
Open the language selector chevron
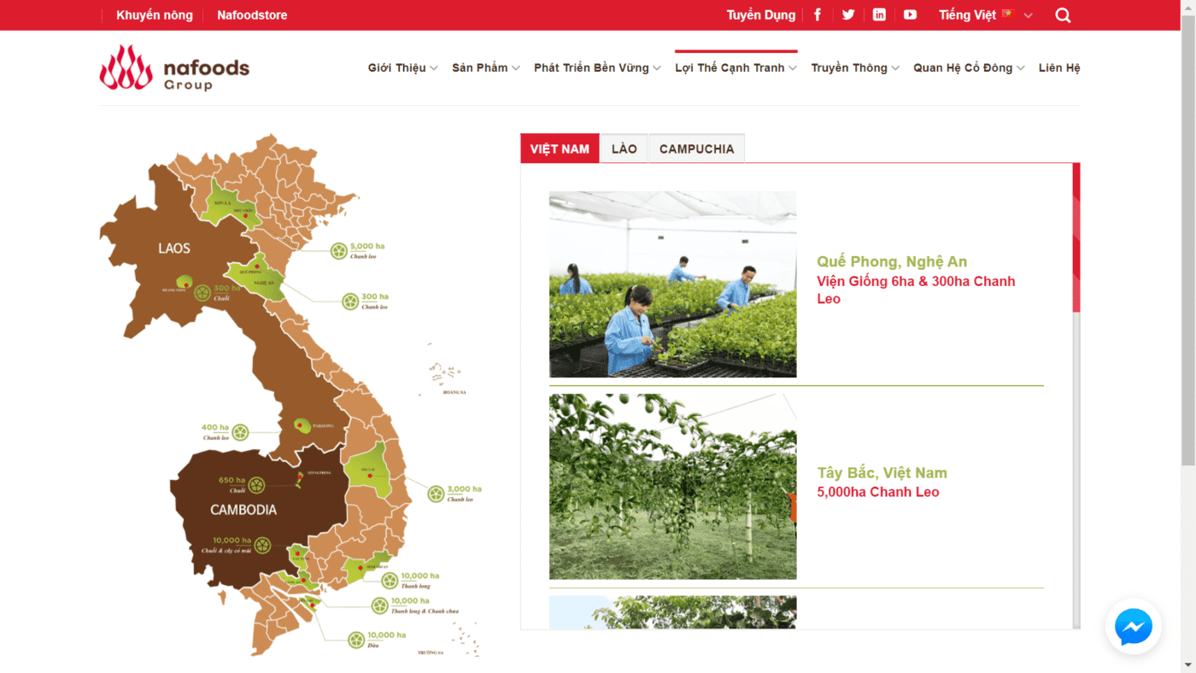pyautogui.click(x=1029, y=15)
